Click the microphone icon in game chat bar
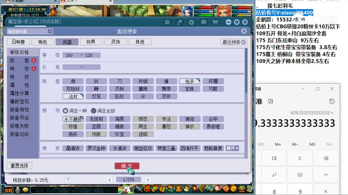This screenshot has width=348, height=195. (18, 190)
